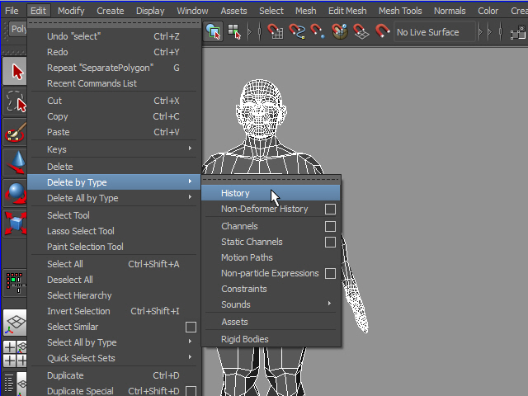Enable Snap to curves magnet icon

click(297, 31)
